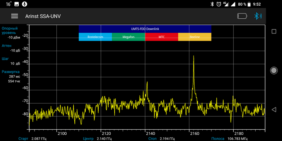
Task: Open the hamburger navigation menu
Action: (x=14, y=16)
